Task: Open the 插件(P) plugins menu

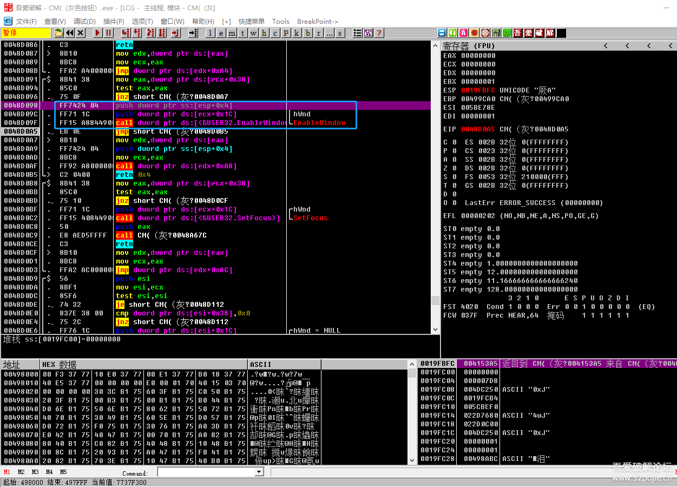Action: click(114, 21)
